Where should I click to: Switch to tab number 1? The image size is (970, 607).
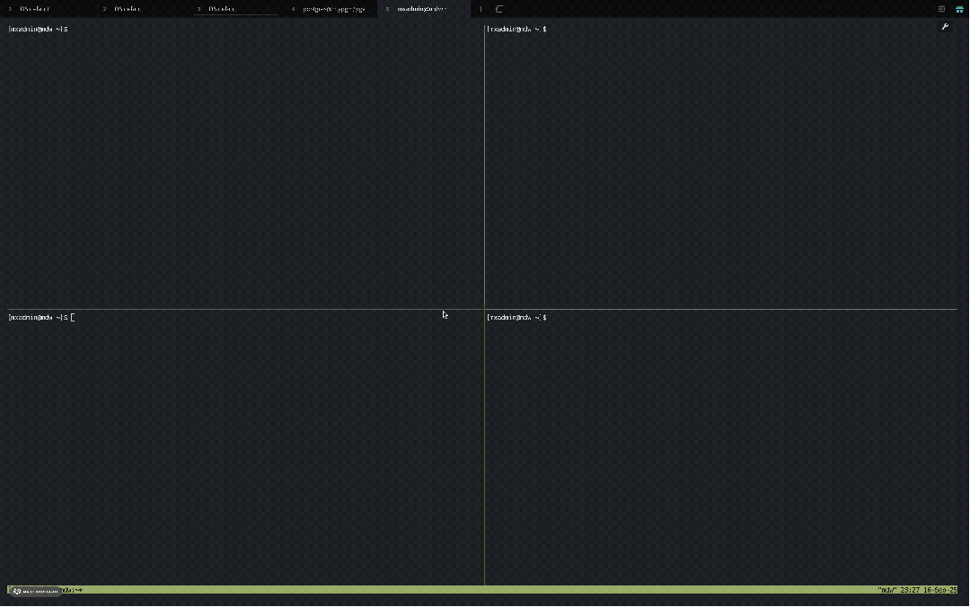[47, 9]
